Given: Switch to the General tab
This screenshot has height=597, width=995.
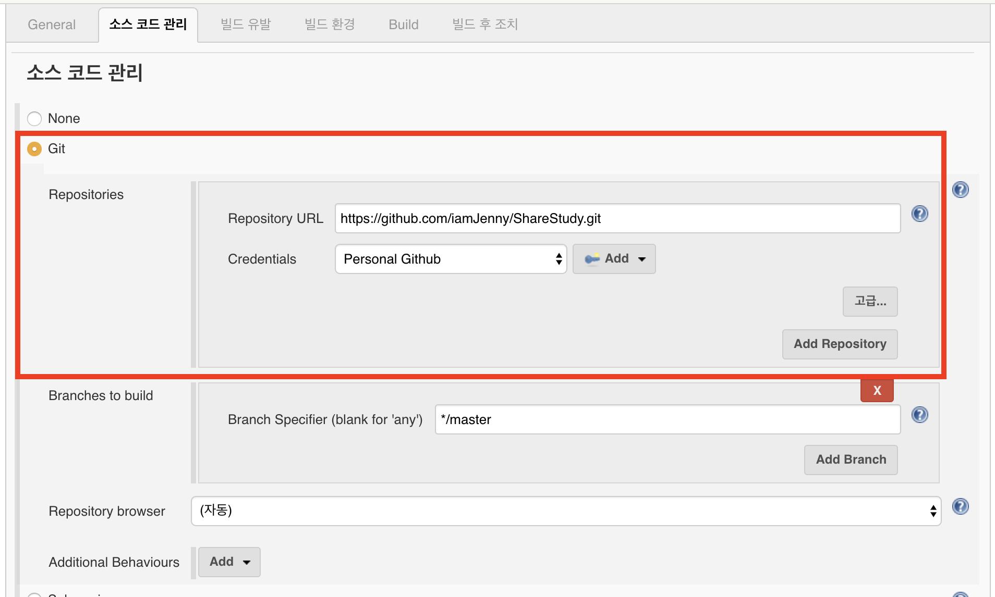Looking at the screenshot, I should pyautogui.click(x=52, y=24).
